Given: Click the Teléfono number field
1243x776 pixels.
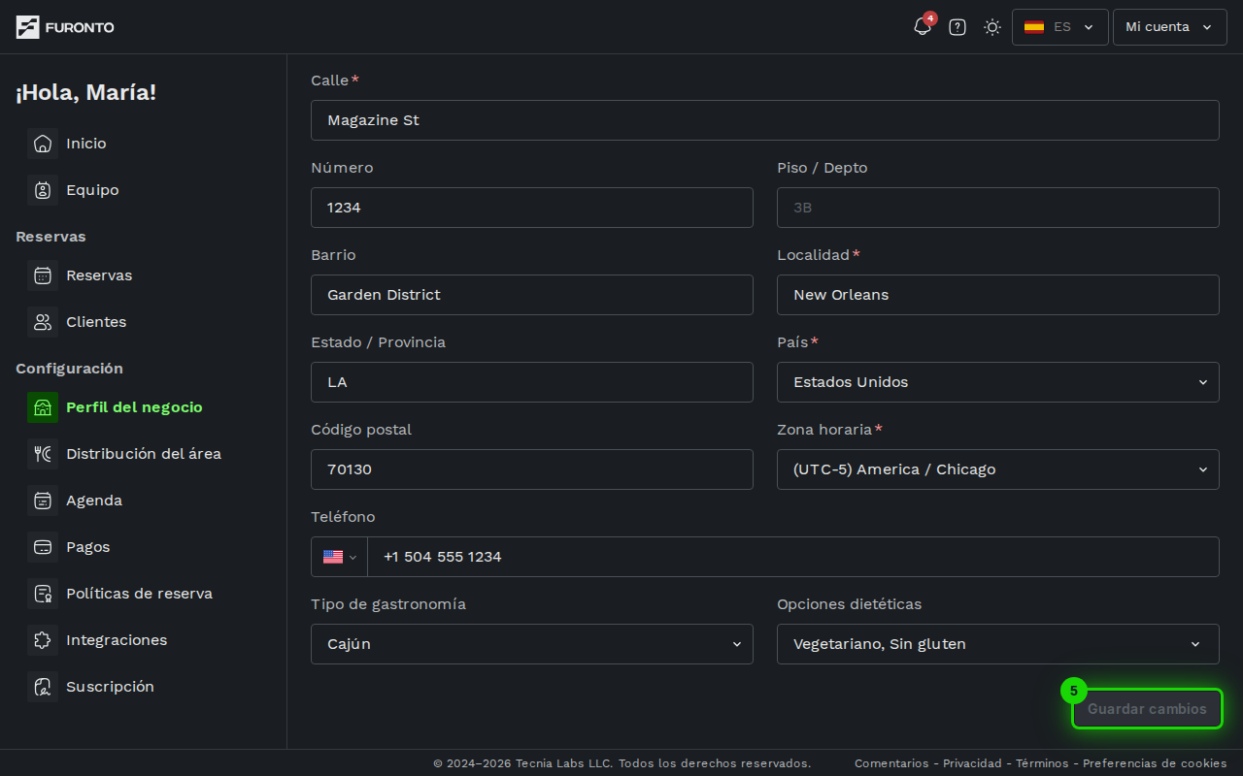Looking at the screenshot, I should click(793, 557).
